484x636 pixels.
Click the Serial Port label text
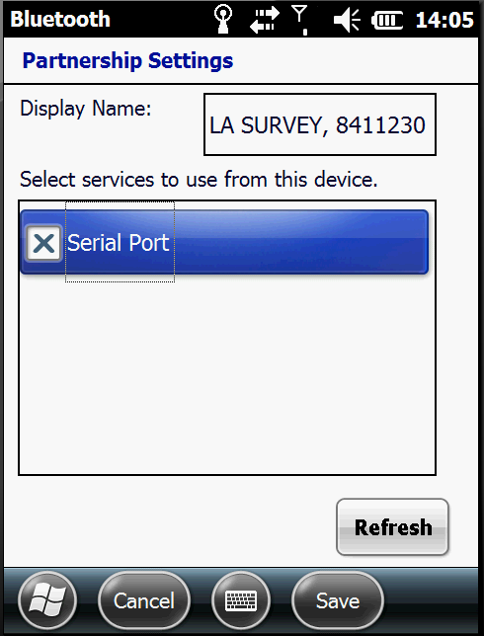point(119,243)
